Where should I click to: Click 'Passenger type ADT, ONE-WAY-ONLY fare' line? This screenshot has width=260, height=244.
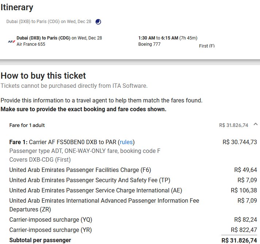[x=85, y=151]
